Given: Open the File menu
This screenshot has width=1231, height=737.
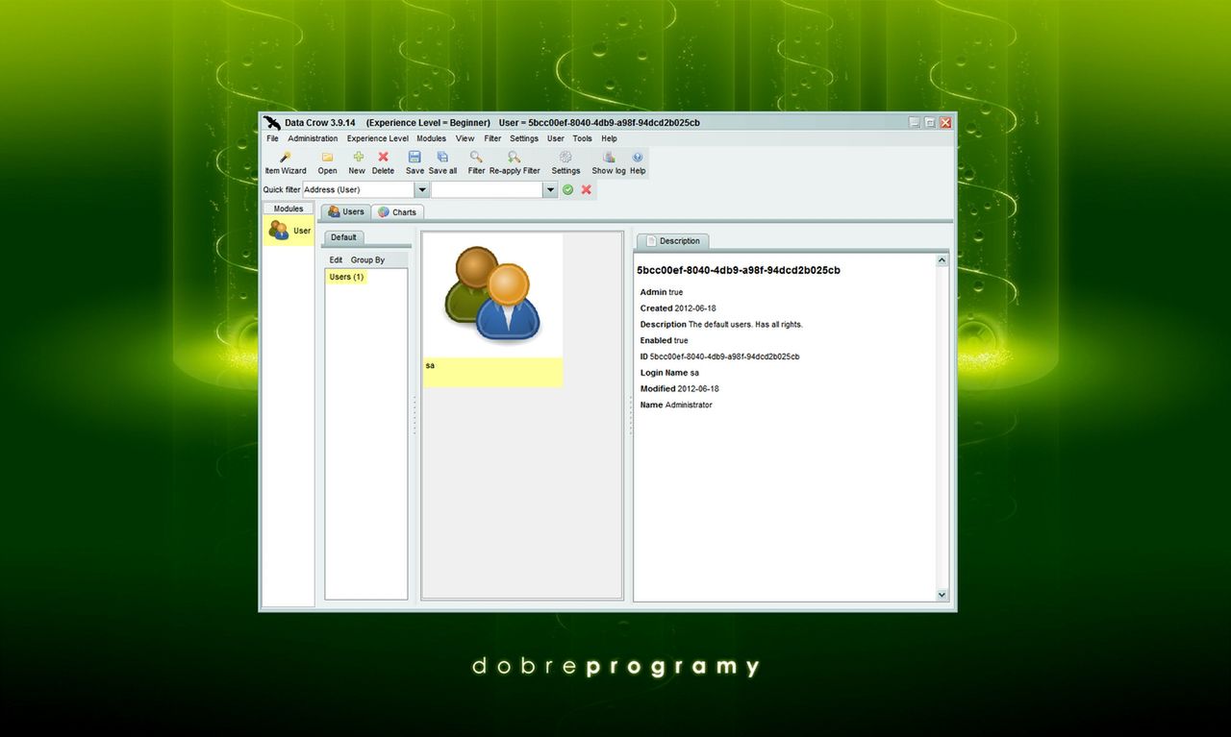Looking at the screenshot, I should (273, 138).
